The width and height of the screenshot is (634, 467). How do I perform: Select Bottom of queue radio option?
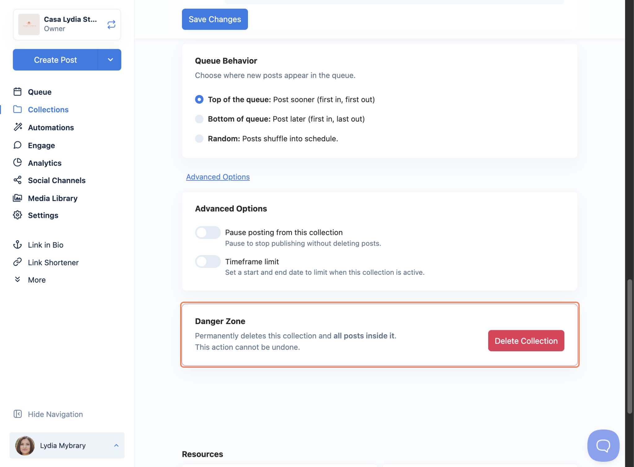[x=199, y=119]
